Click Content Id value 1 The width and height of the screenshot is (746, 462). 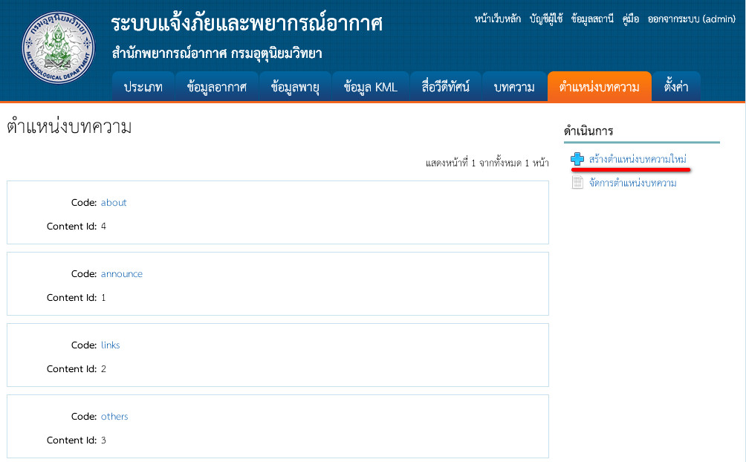(x=103, y=298)
